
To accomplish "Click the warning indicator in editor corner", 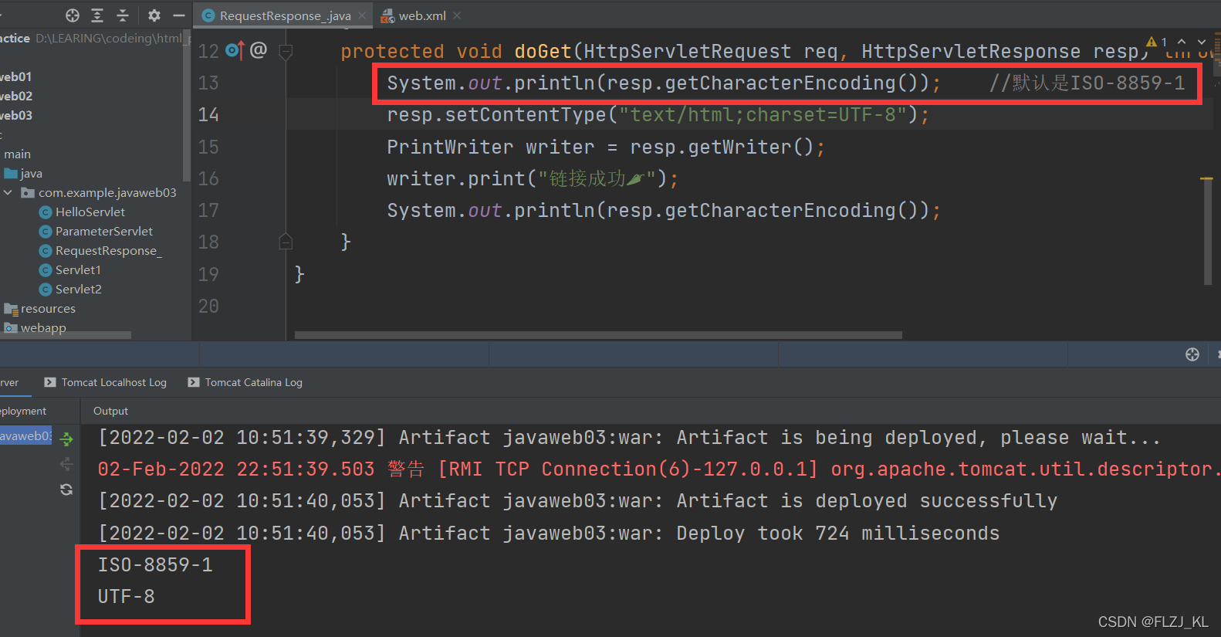I will click(1156, 42).
